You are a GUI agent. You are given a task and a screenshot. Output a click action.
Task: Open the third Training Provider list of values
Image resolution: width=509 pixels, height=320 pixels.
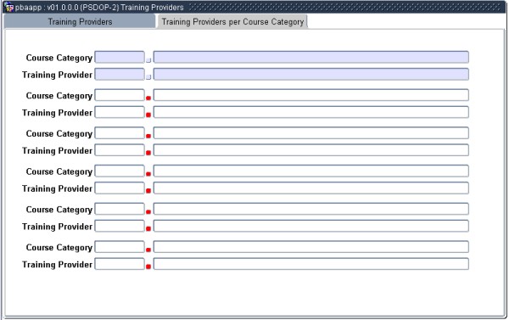(148, 153)
